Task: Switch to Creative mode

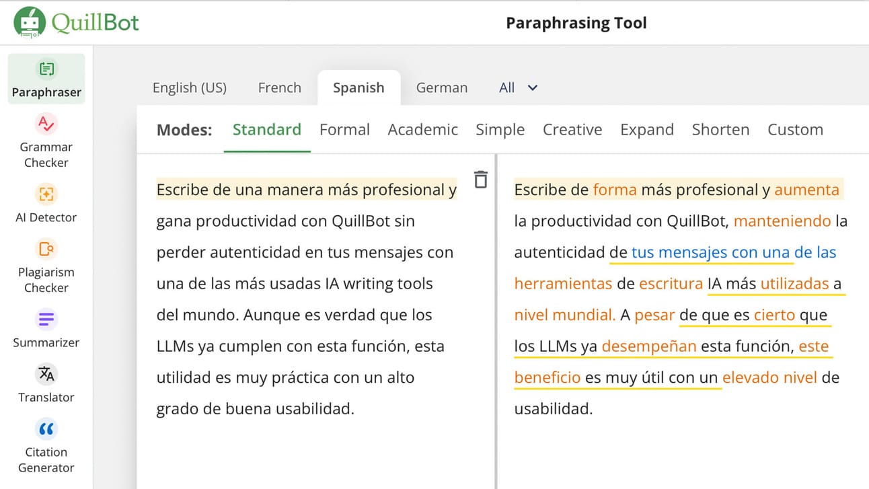Action: (x=572, y=129)
